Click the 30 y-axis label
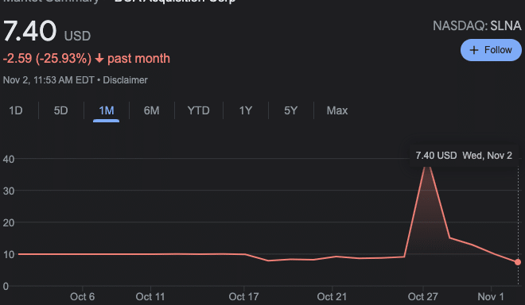The image size is (525, 305). coord(9,191)
